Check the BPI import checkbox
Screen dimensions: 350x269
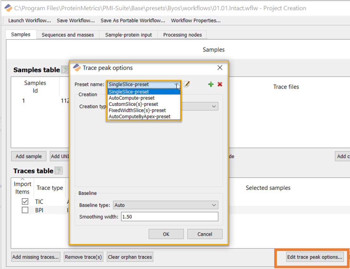[x=25, y=210]
